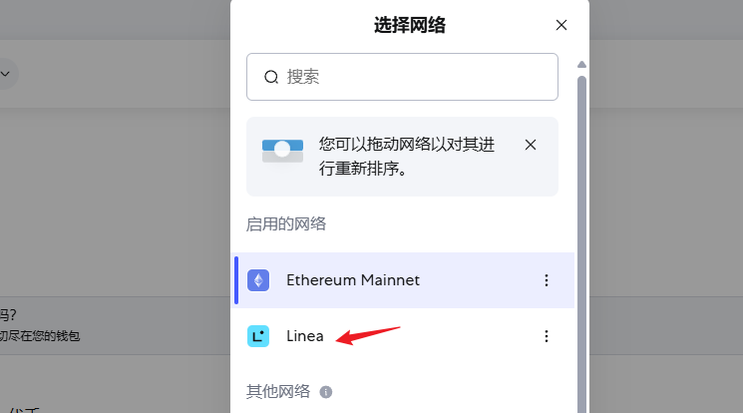Select the Ethereum Mainnet network name
Viewport: 743px width, 413px height.
click(x=353, y=280)
